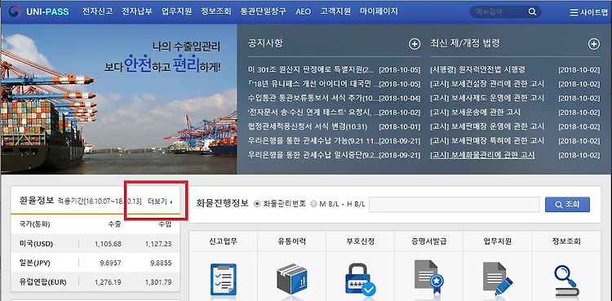Open the AEO menu
Screen dimensions: 612x301
(304, 11)
